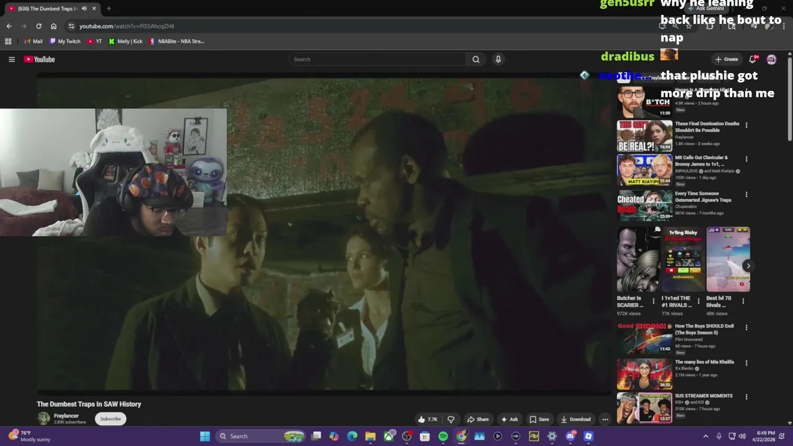Open Spotify from the taskbar
The image size is (793, 446).
(x=443, y=436)
